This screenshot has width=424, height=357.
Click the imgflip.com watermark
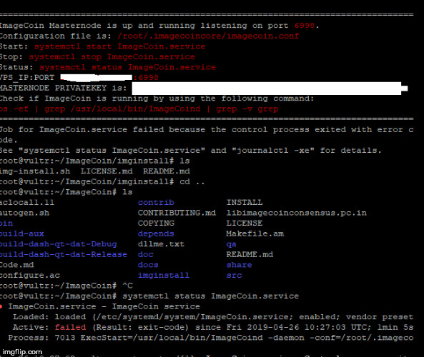22,352
